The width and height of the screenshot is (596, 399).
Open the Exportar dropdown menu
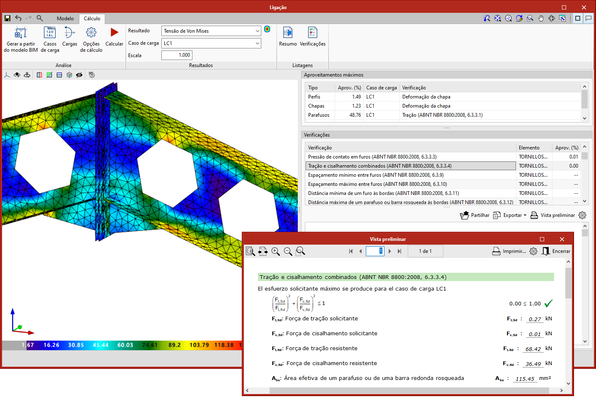coord(510,215)
